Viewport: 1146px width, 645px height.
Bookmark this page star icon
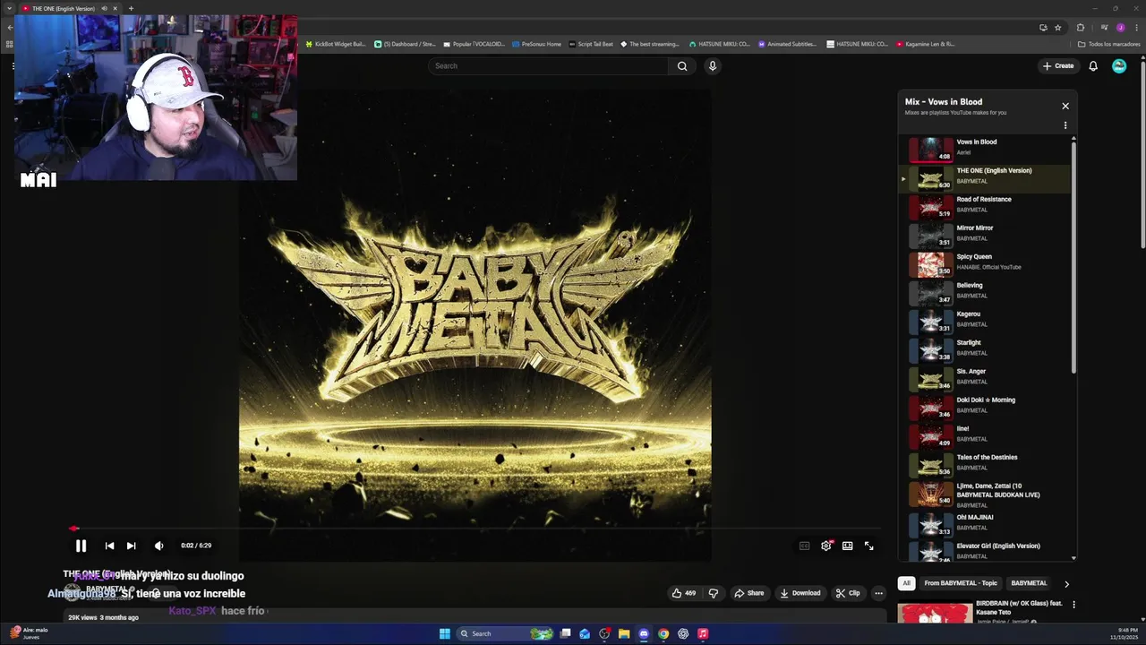click(x=1057, y=28)
